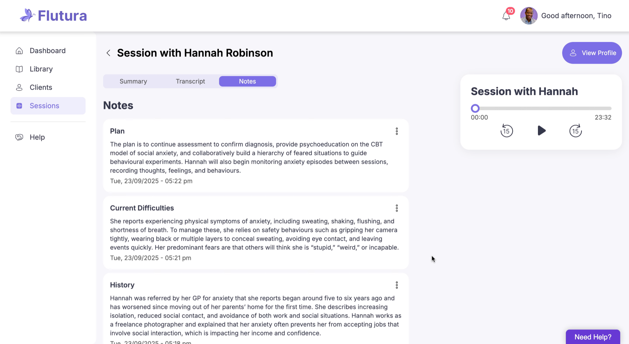The image size is (629, 344).
Task: Go back using the left arrow
Action: click(108, 53)
